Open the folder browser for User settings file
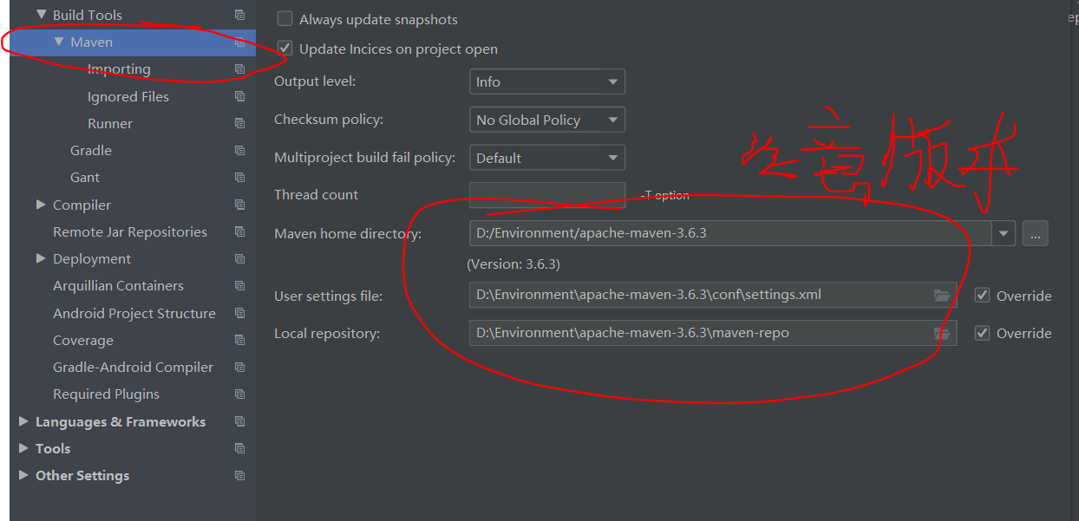Screen dimensions: 1079x521 point(943,295)
